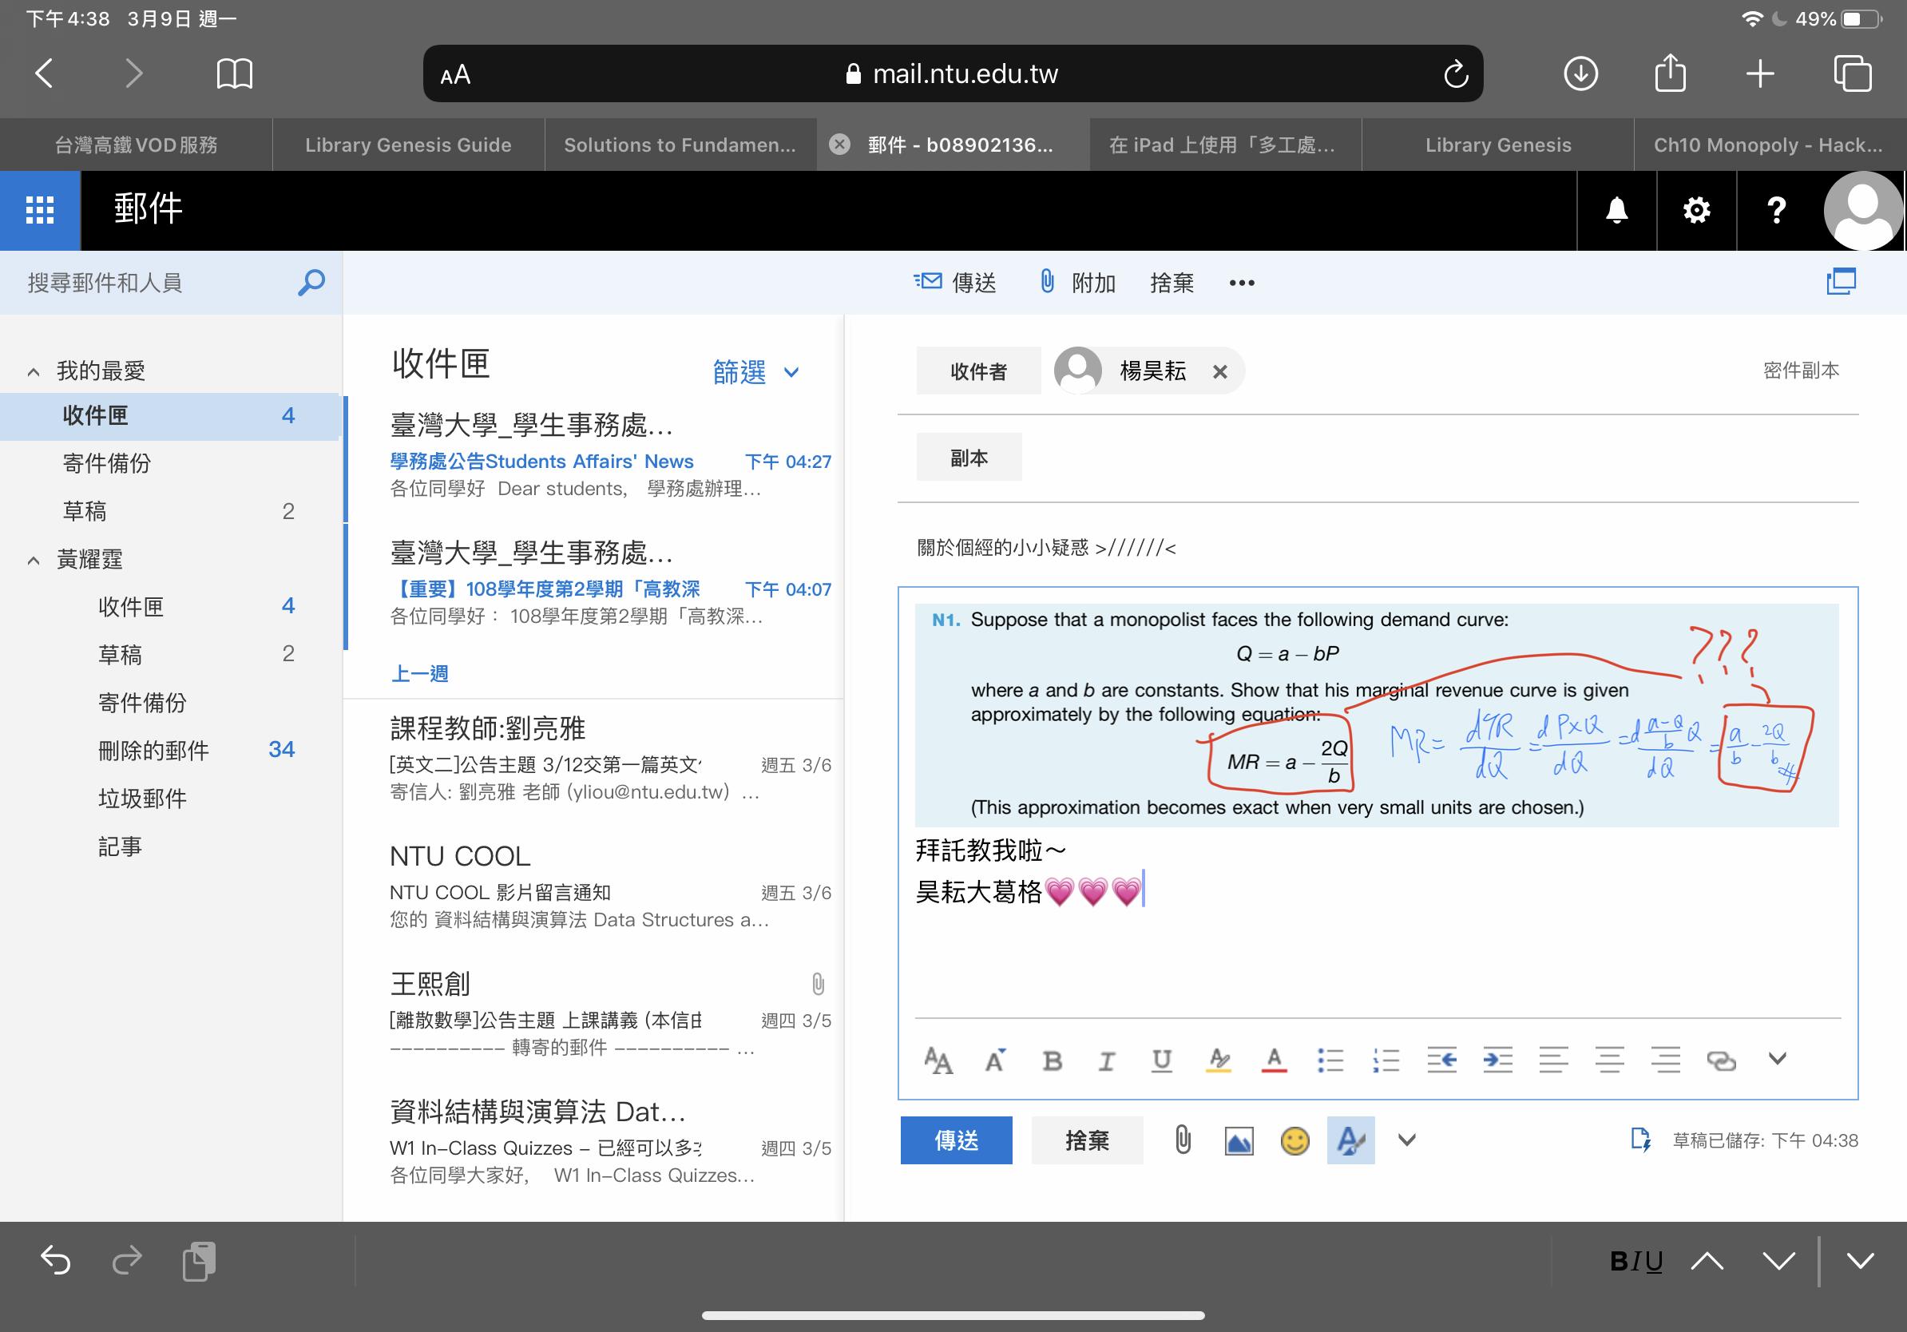Open the ••• more actions menu
Viewport: 1907px width, 1332px height.
tap(1242, 283)
